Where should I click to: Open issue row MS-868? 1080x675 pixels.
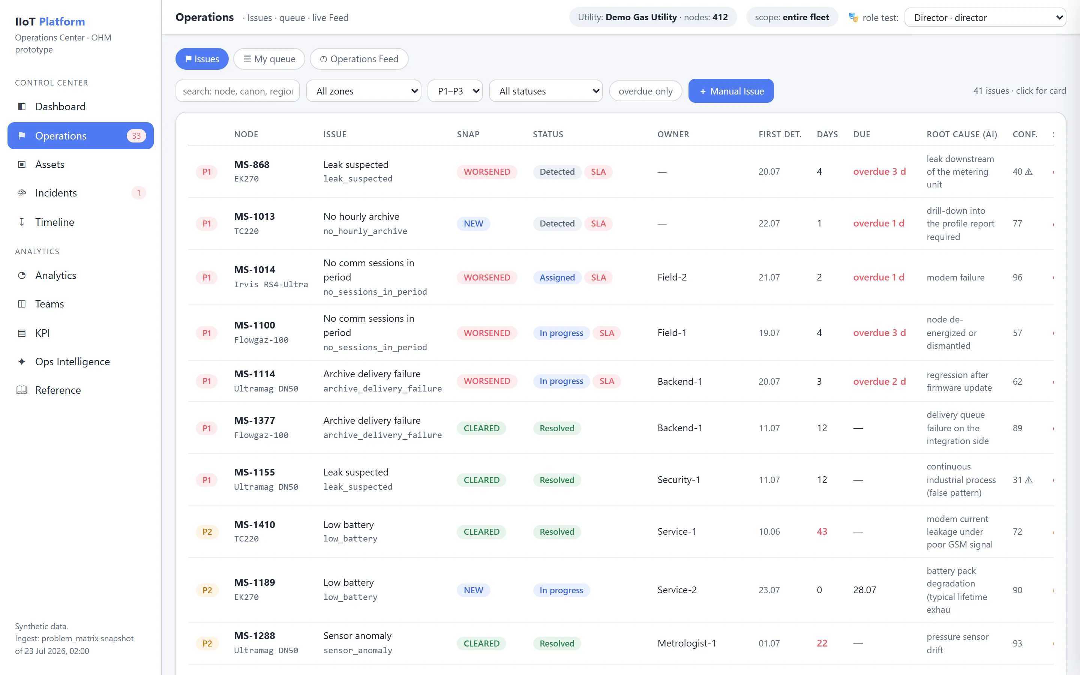click(x=621, y=172)
